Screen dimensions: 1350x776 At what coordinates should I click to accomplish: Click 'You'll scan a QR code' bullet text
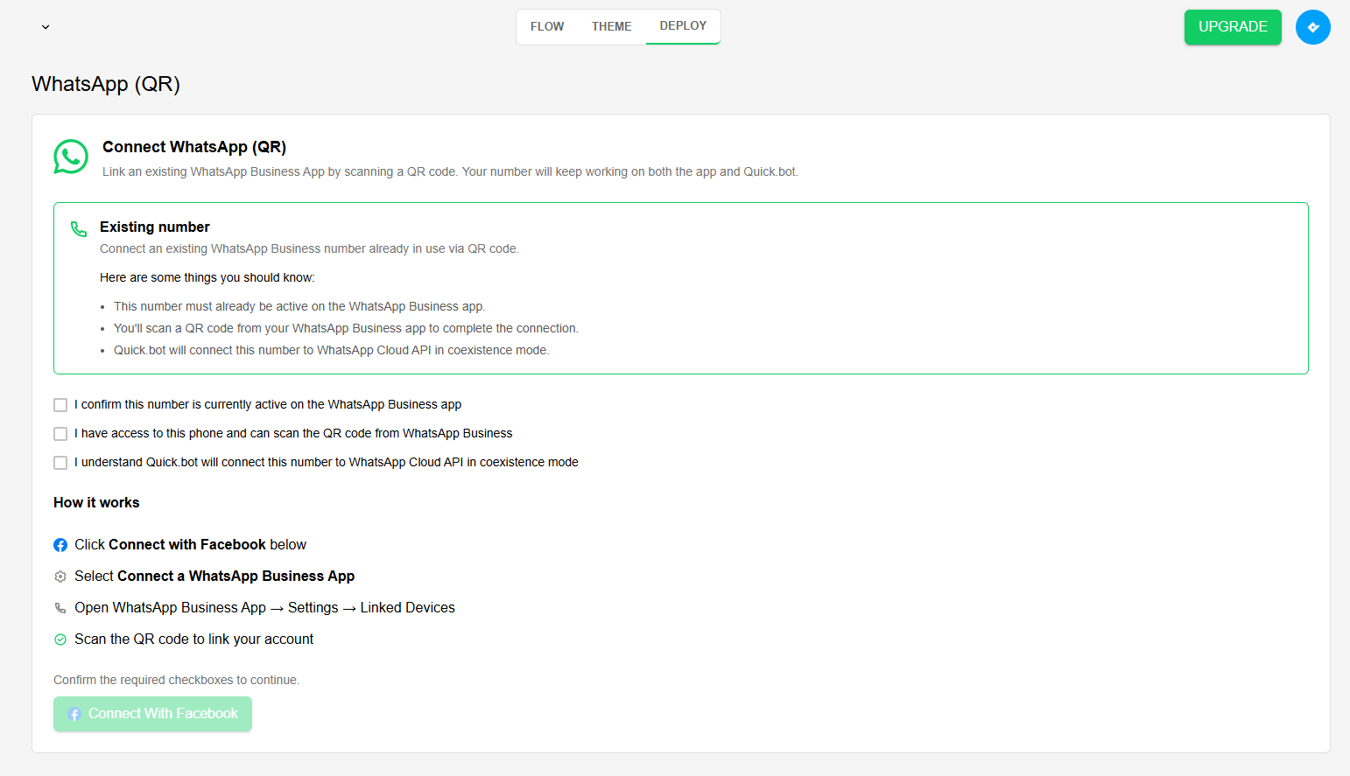(x=346, y=328)
